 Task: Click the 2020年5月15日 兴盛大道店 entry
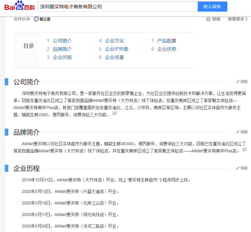[x=70, y=191]
